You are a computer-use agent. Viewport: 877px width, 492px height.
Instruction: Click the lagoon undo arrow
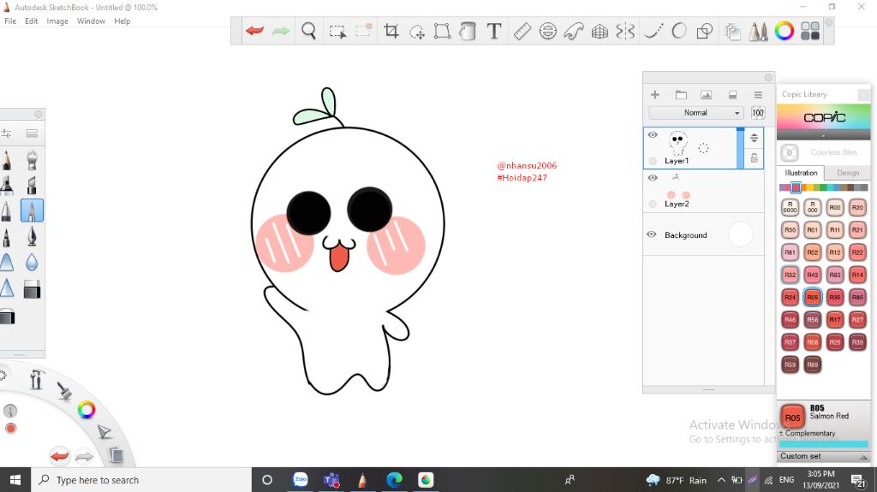point(59,456)
